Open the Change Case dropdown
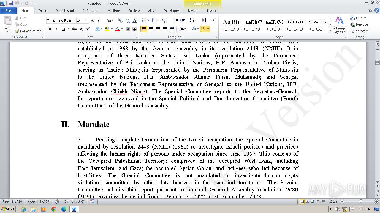The height and width of the screenshot is (213, 380). [x=110, y=20]
